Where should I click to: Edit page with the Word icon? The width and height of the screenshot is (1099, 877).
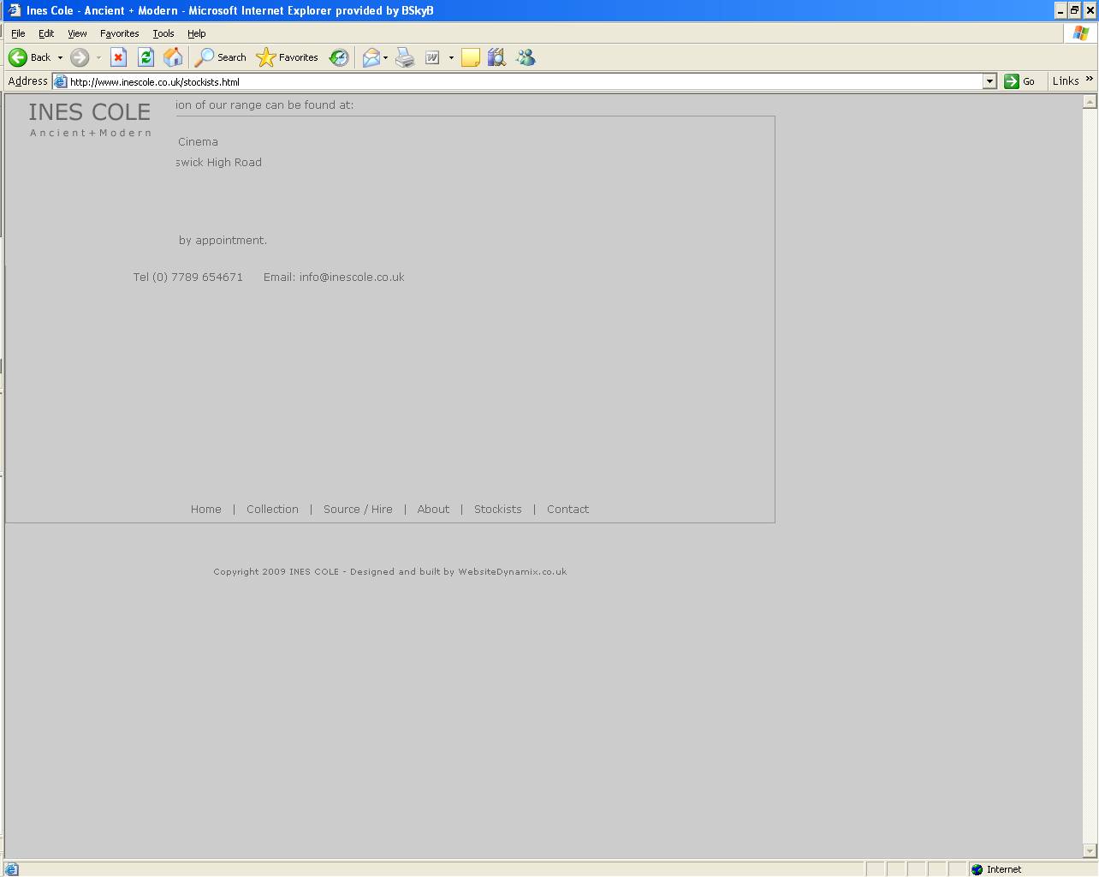pyautogui.click(x=432, y=57)
